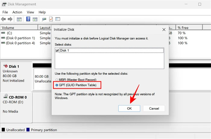Click the Disk Management title bar icon

coord(4,4)
